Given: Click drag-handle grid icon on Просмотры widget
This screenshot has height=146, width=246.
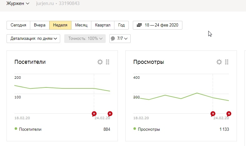Looking at the screenshot, I should click(x=227, y=62).
